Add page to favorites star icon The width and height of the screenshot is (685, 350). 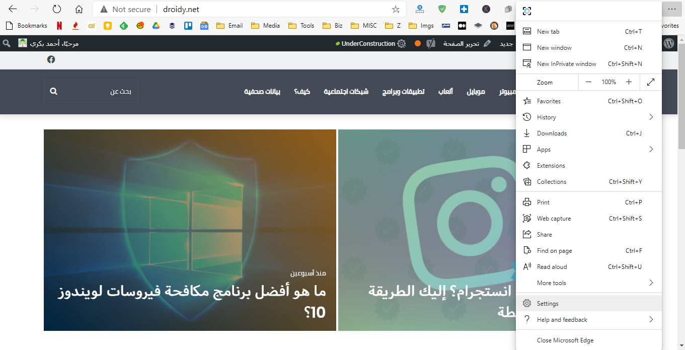[x=396, y=9]
